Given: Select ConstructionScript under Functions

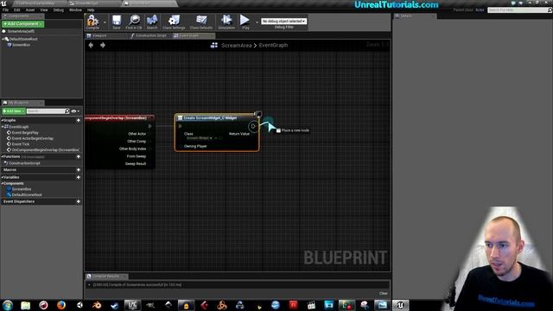Looking at the screenshot, I should point(24,163).
